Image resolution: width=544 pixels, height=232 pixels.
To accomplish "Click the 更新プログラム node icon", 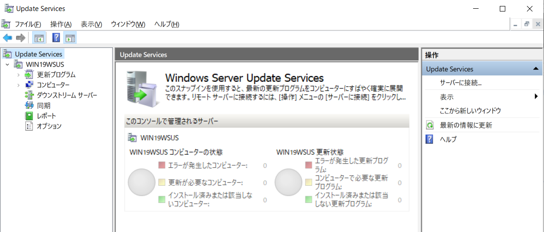I will tap(29, 74).
